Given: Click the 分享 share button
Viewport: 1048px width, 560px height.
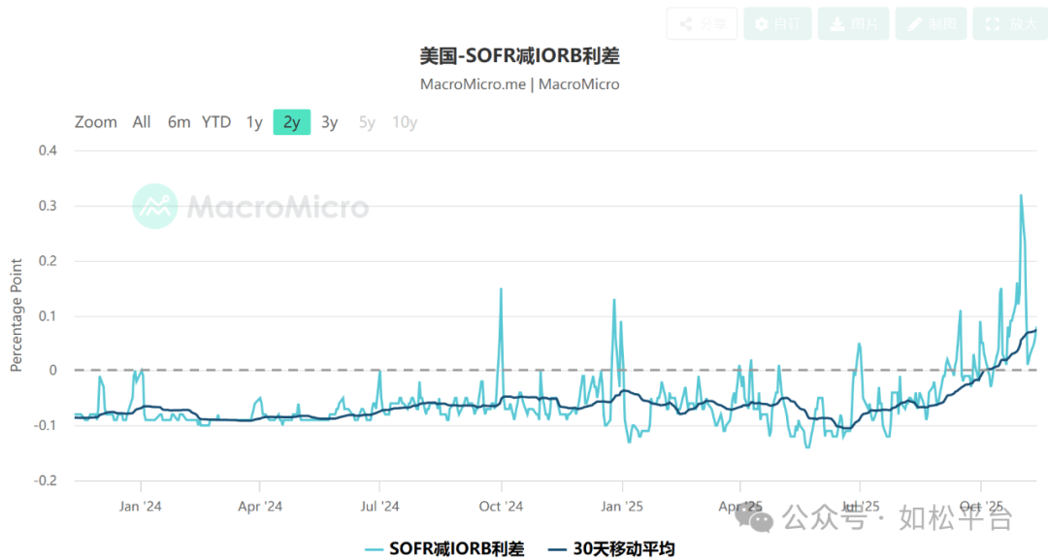Looking at the screenshot, I should point(702,23).
